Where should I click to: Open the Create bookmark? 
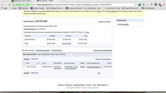pos(13,8)
